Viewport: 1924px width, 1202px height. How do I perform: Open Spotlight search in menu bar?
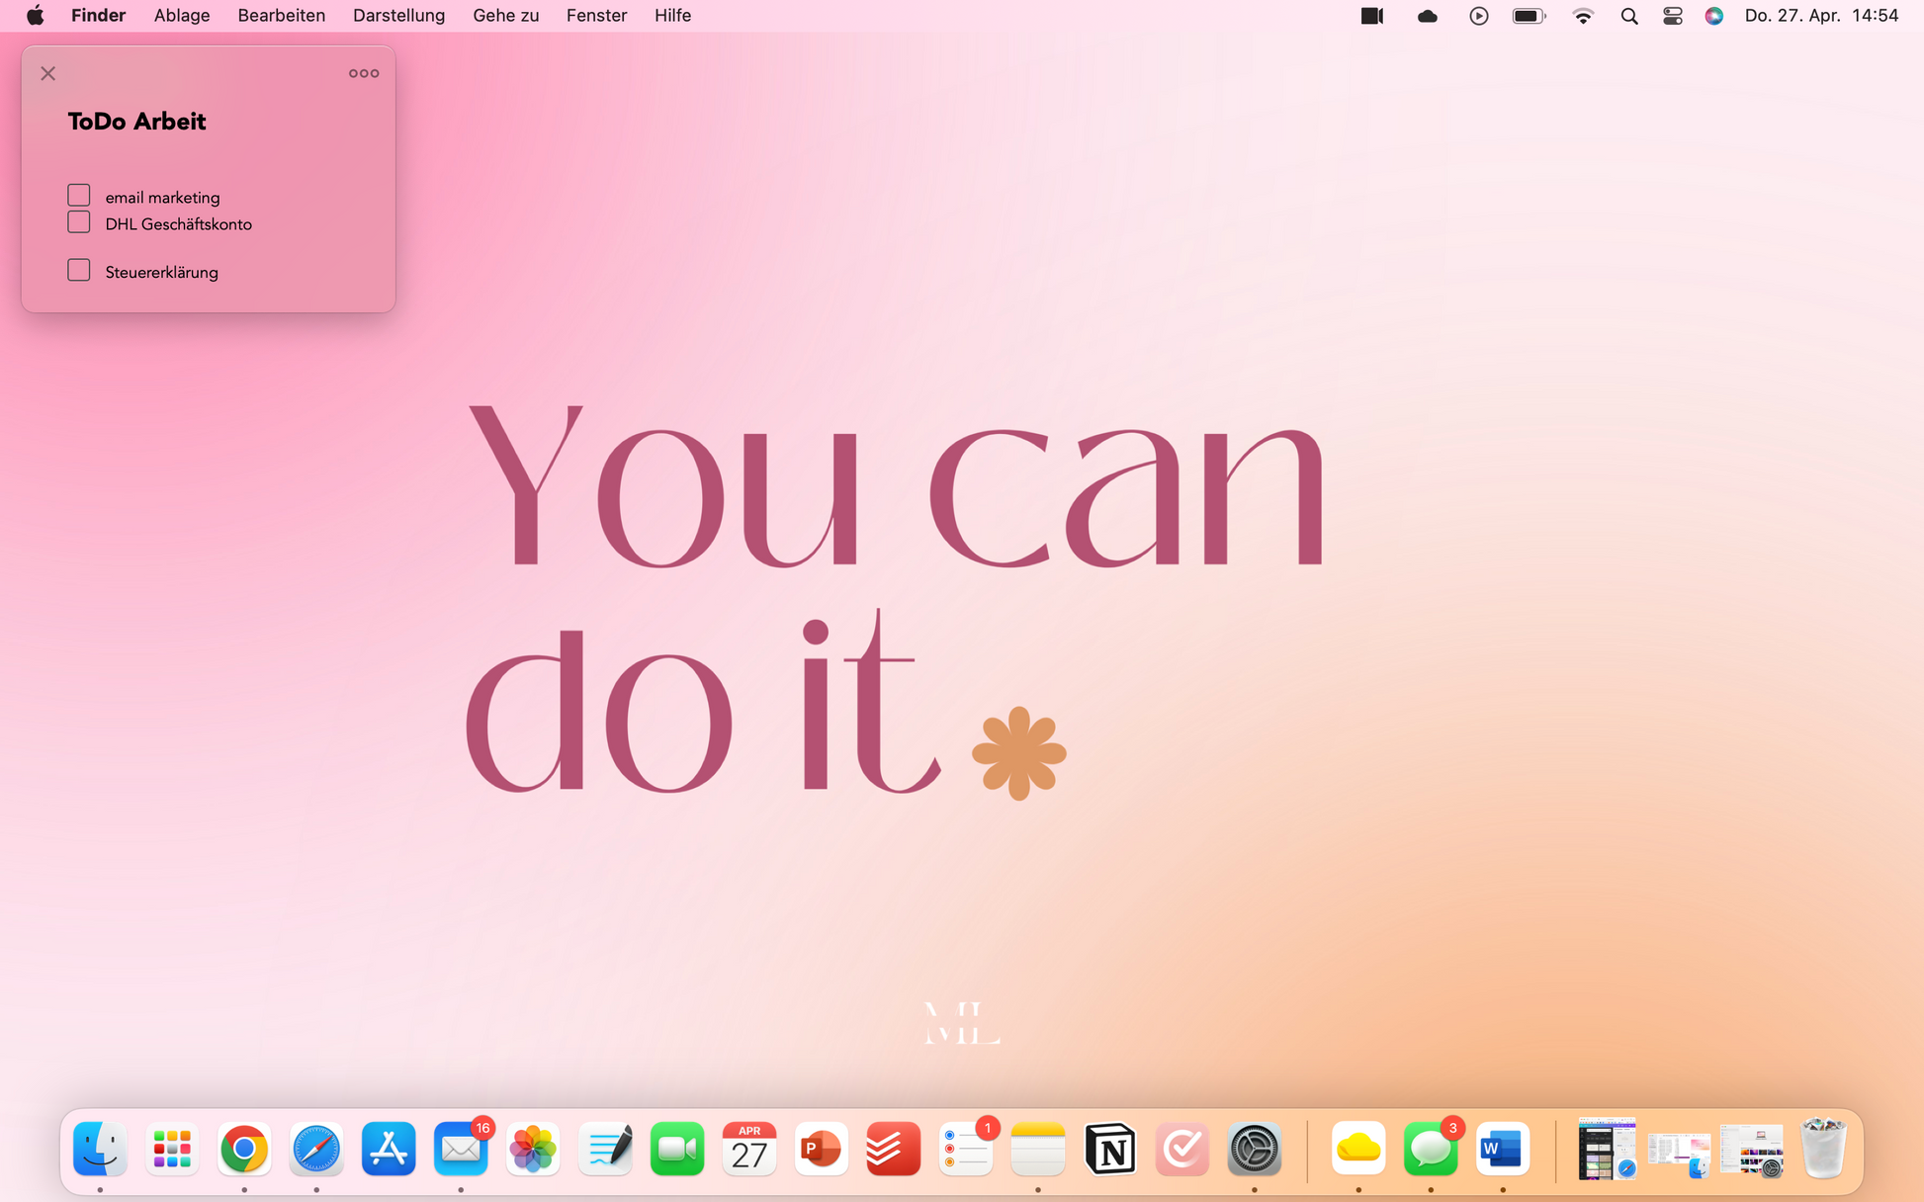pyautogui.click(x=1629, y=16)
